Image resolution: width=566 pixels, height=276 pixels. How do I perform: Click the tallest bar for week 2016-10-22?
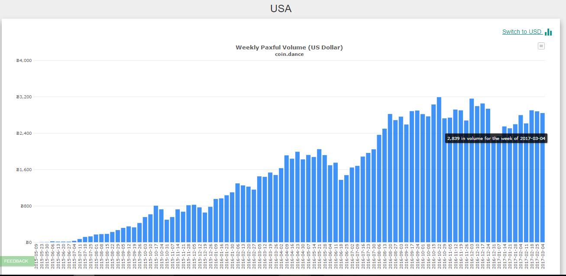tap(439, 173)
